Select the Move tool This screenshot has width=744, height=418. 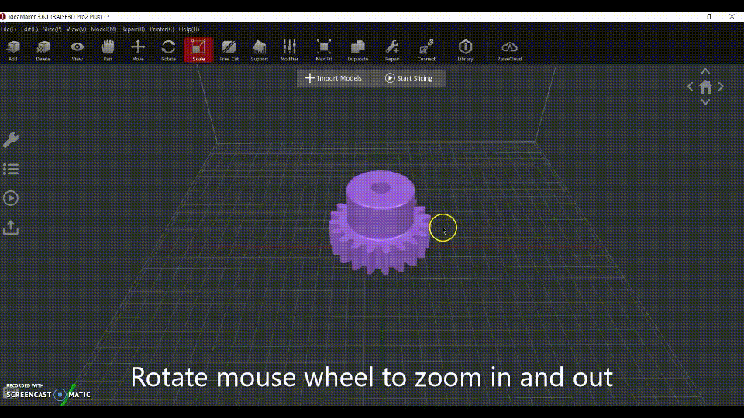(138, 50)
